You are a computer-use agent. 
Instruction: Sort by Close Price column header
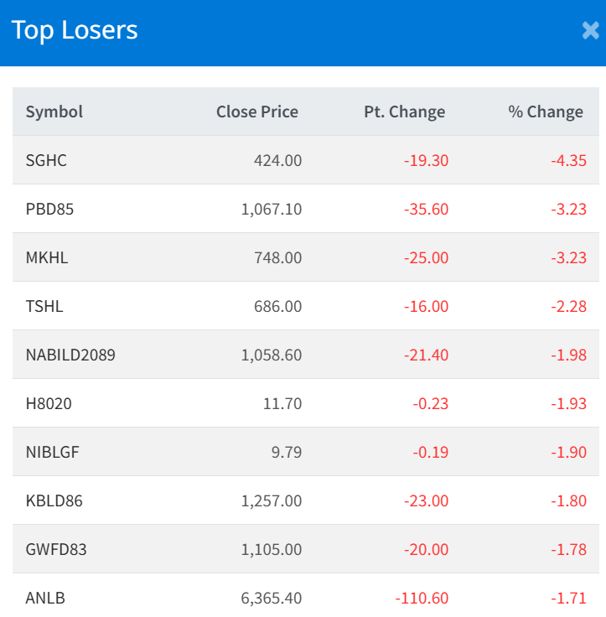point(256,111)
